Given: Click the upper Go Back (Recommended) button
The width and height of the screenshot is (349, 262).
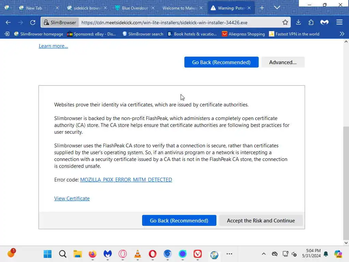Looking at the screenshot, I should coord(221,62).
